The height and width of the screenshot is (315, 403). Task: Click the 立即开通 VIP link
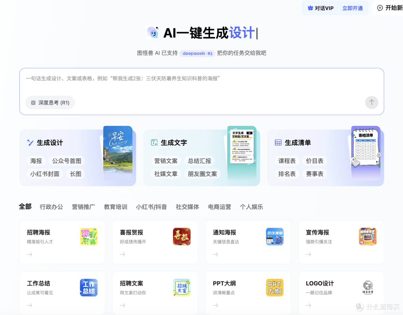click(x=352, y=8)
